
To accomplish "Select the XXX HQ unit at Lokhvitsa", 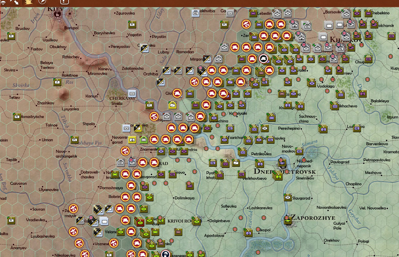I will 196,13.
